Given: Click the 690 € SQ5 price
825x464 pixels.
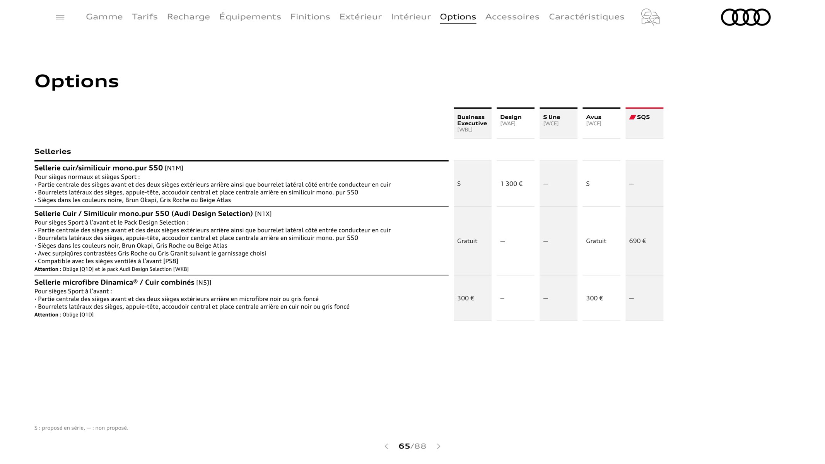Looking at the screenshot, I should [x=637, y=241].
